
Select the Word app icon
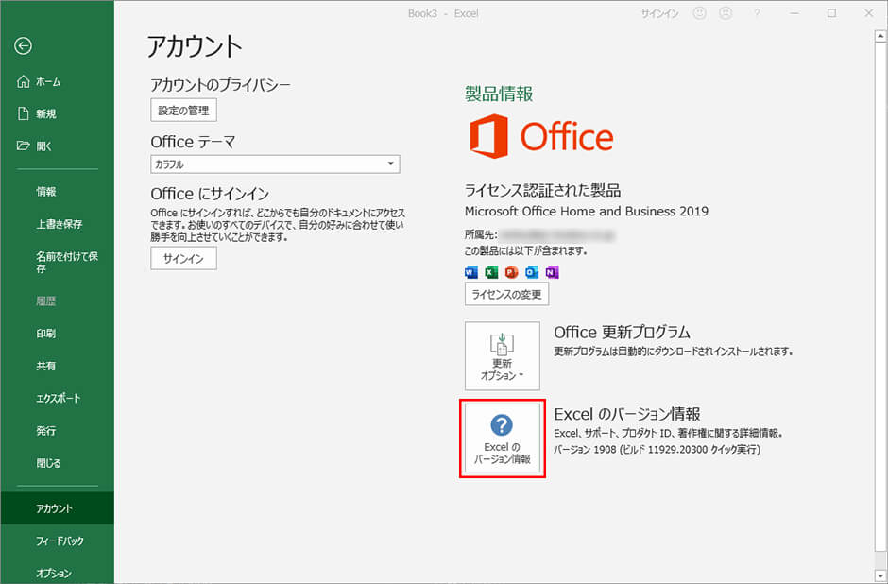point(470,272)
